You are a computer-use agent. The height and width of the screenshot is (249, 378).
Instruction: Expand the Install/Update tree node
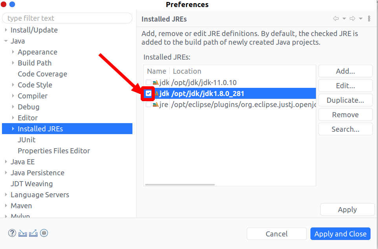[x=6, y=30]
